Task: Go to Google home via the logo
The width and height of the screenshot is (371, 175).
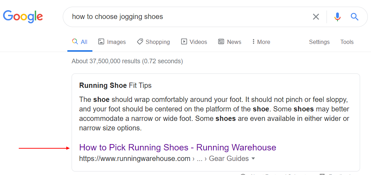Action: pyautogui.click(x=23, y=17)
